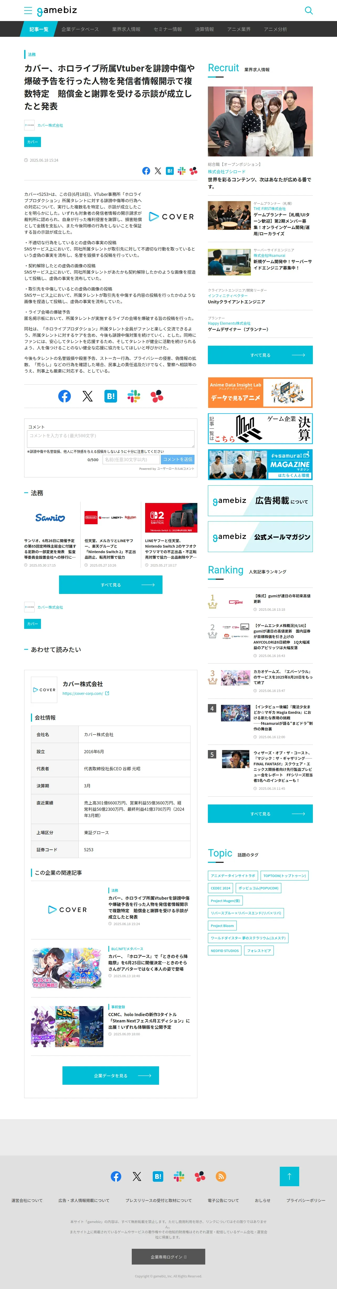Open Hatena B! icon in the footer

click(x=158, y=1176)
